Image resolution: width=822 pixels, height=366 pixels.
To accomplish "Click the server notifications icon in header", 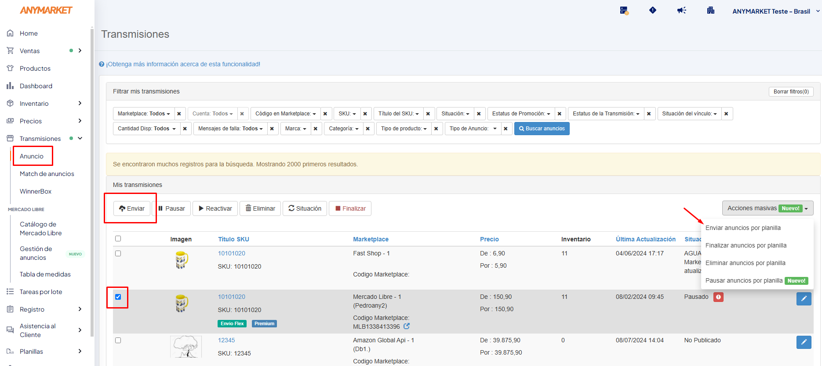I will point(624,11).
